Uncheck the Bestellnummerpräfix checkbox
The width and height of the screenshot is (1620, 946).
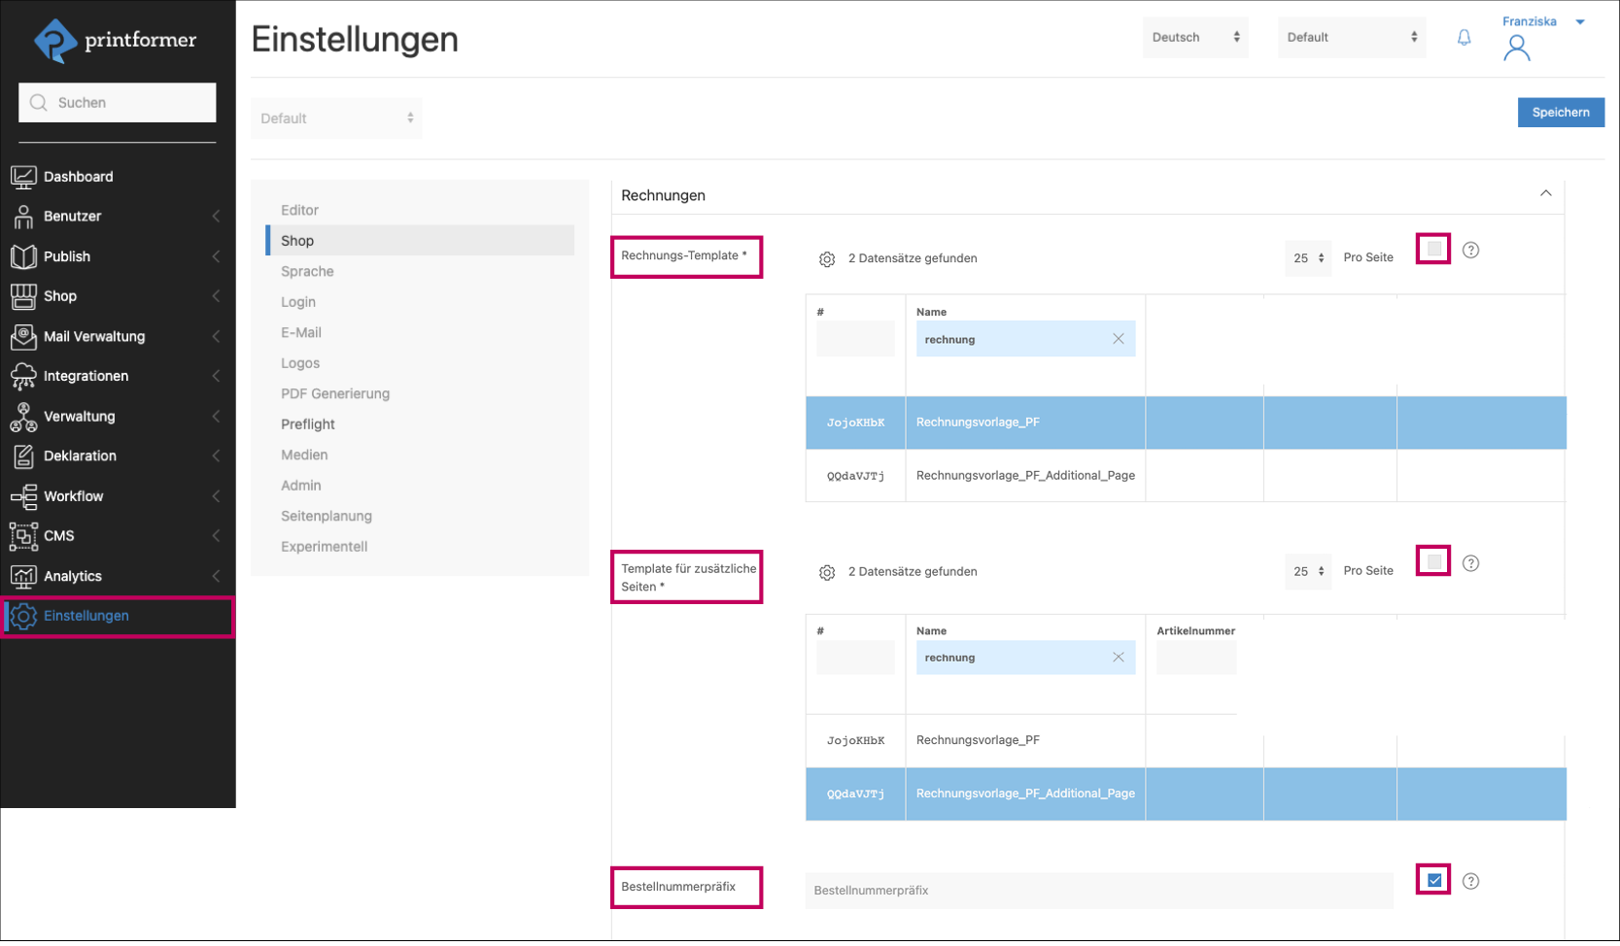coord(1432,880)
